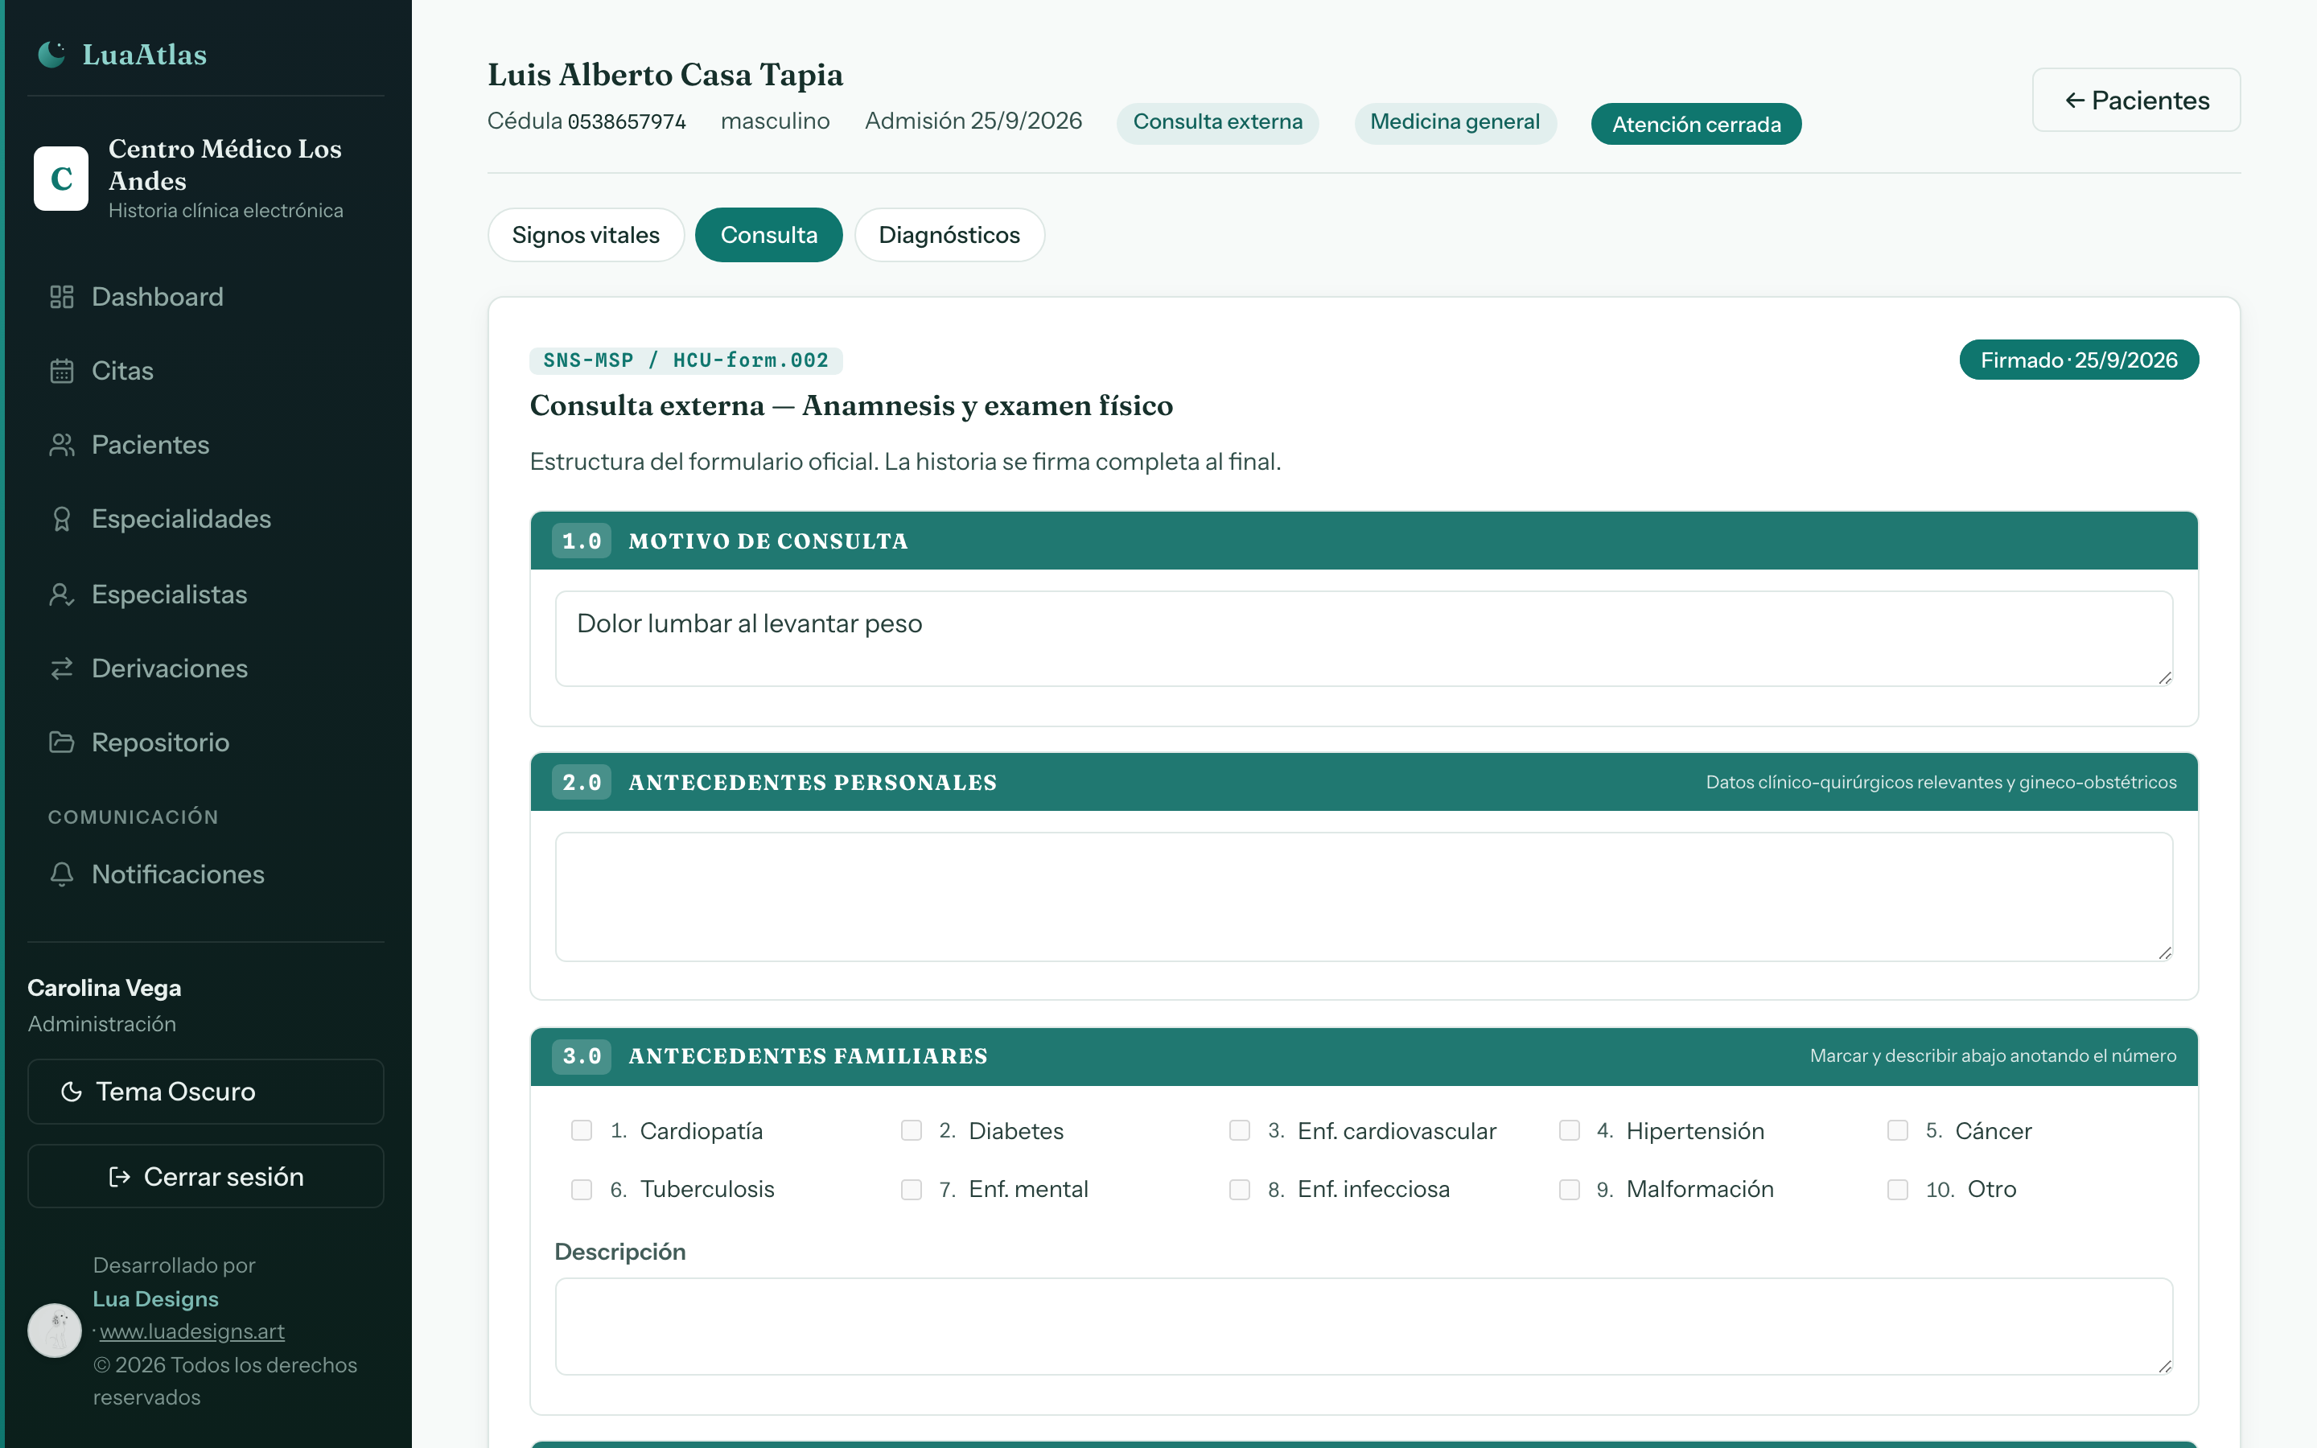Click the Motivo de consulta text area
The width and height of the screenshot is (2317, 1448).
click(1364, 639)
